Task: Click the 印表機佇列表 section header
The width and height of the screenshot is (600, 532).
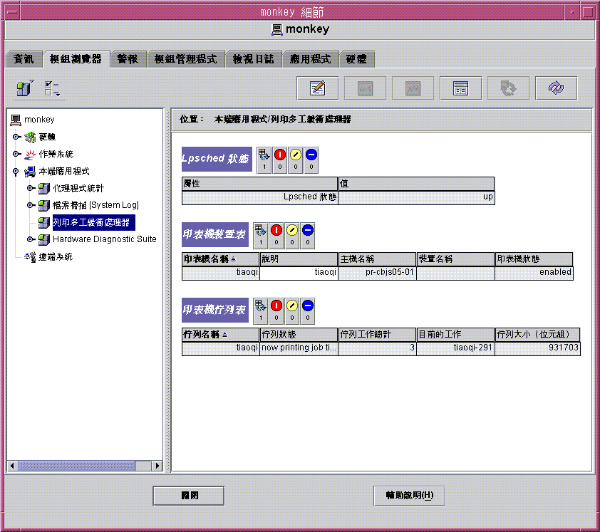Action: click(x=215, y=310)
